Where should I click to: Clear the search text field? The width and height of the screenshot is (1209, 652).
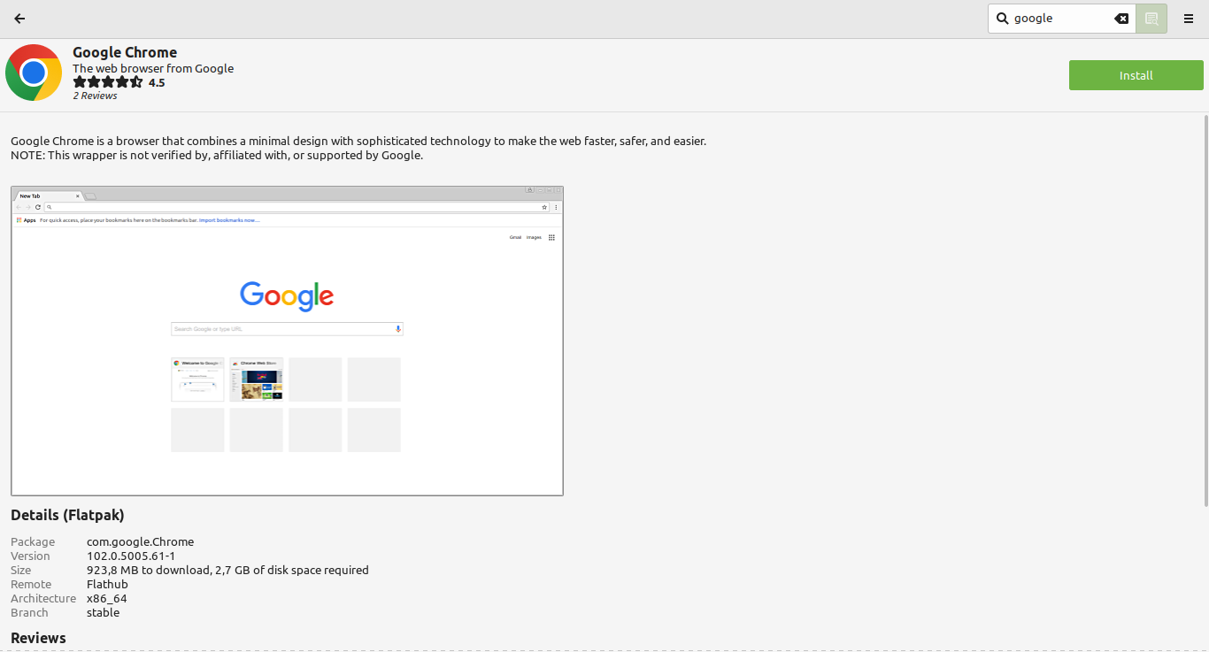(1120, 19)
